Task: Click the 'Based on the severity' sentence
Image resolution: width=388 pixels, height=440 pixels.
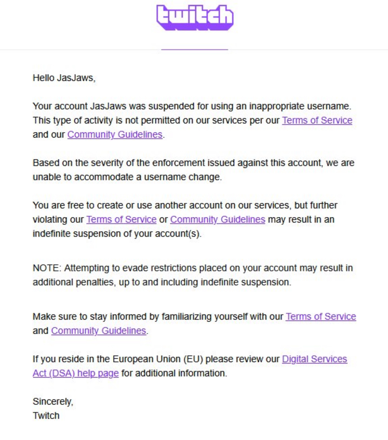Action: [193, 163]
